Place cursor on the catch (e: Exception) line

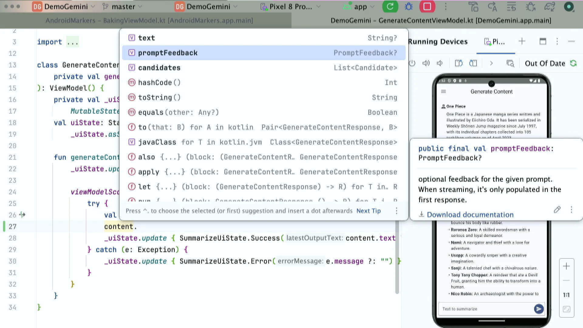point(138,250)
